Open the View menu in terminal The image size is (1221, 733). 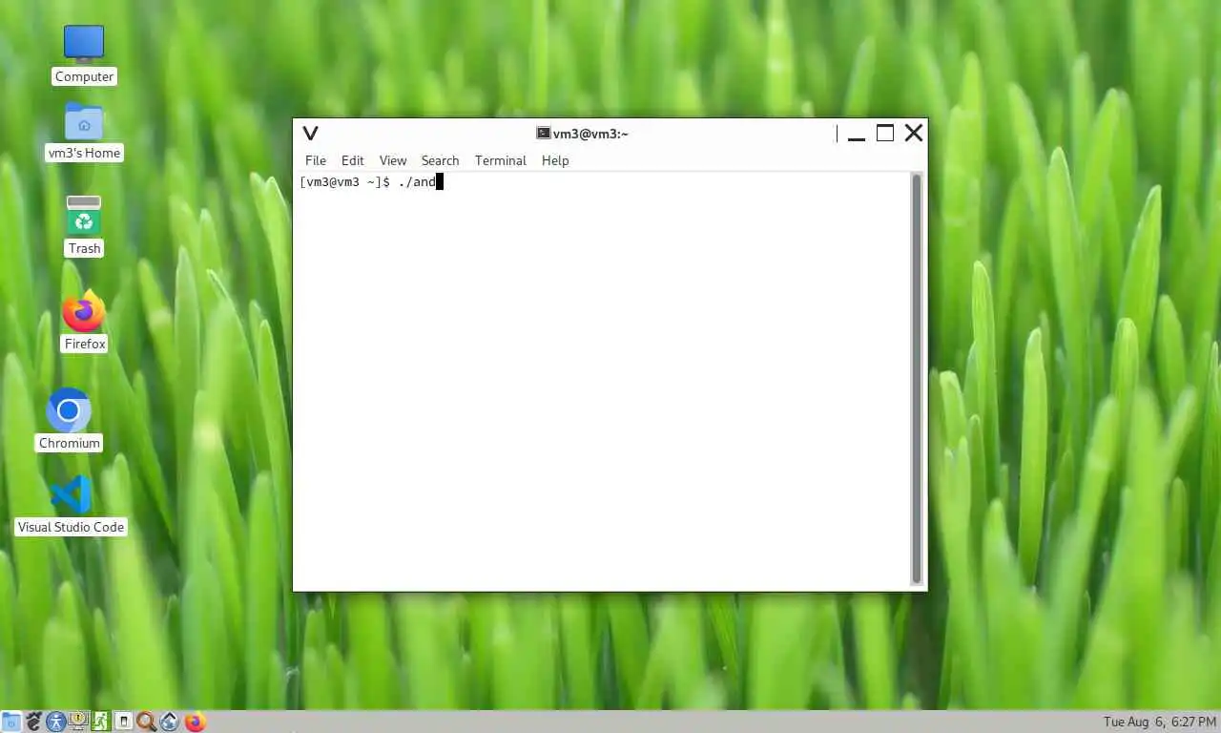coord(392,160)
